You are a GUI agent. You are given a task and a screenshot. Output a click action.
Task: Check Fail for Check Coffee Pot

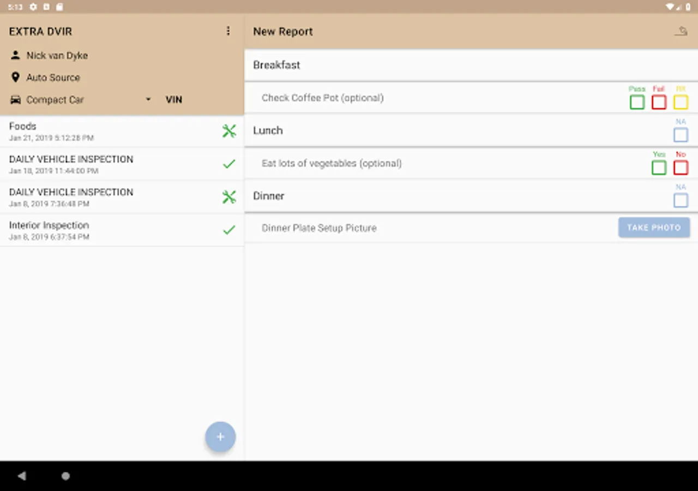(659, 102)
